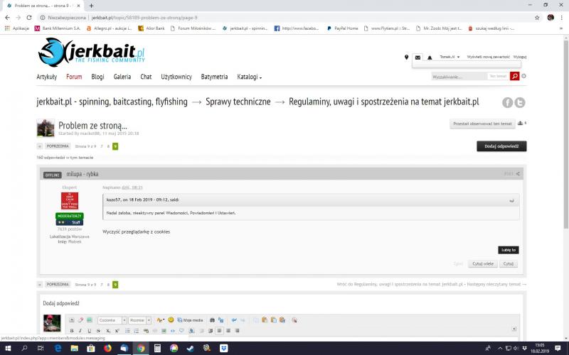Open advanced search gear icon
569x355 pixels.
click(524, 76)
